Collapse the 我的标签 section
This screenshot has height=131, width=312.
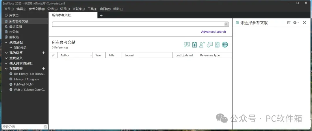(x=6, y=53)
